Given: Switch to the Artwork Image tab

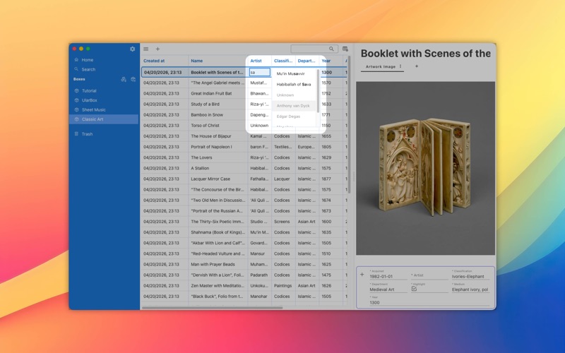Looking at the screenshot, I should pos(381,66).
